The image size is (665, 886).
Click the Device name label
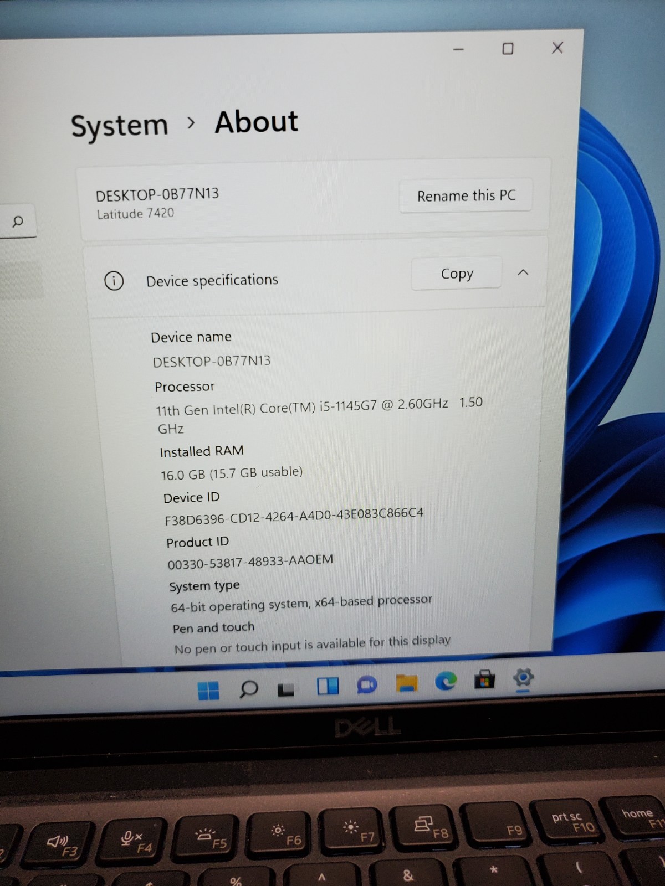coord(191,337)
